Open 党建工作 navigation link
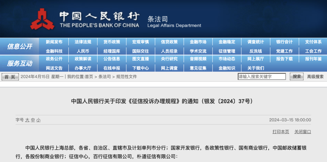 coord(284,51)
